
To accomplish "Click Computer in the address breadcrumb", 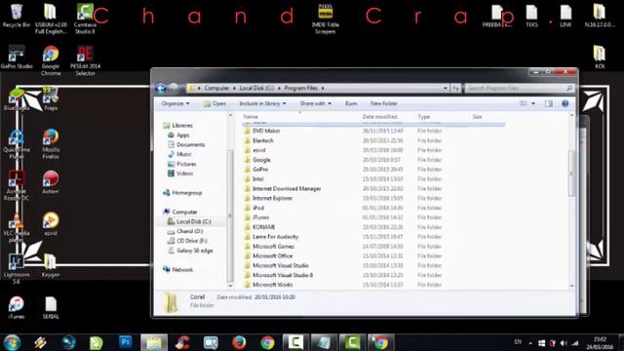I will (216, 88).
